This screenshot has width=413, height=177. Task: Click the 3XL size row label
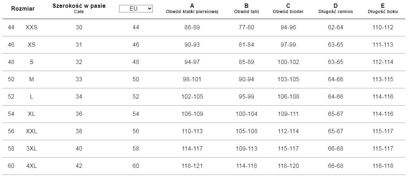(32, 149)
